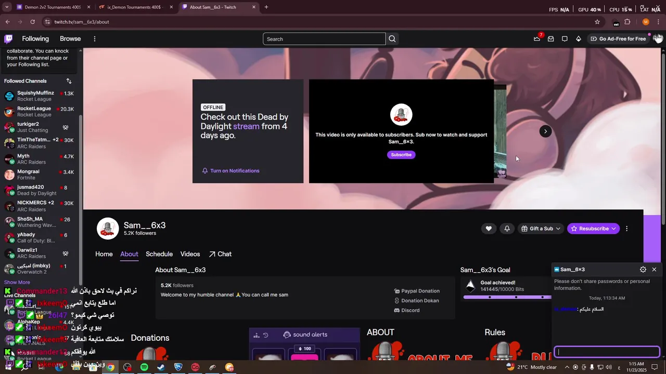The image size is (666, 374).
Task: Bookmark this page with the star
Action: 597,22
